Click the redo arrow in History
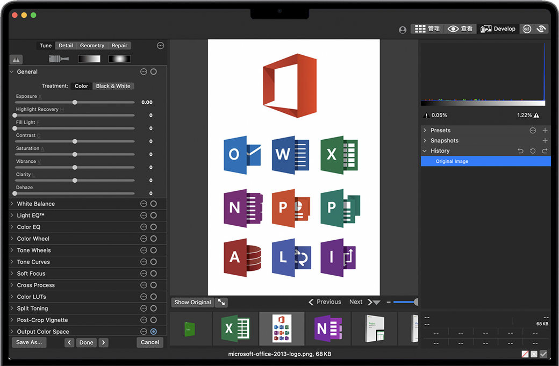The width and height of the screenshot is (559, 366). pyautogui.click(x=544, y=151)
